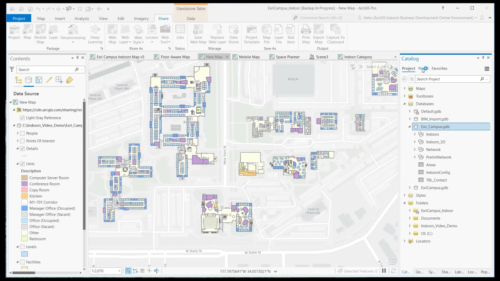Select the TBL_Contact table
The height and width of the screenshot is (281, 500).
pyautogui.click(x=436, y=180)
